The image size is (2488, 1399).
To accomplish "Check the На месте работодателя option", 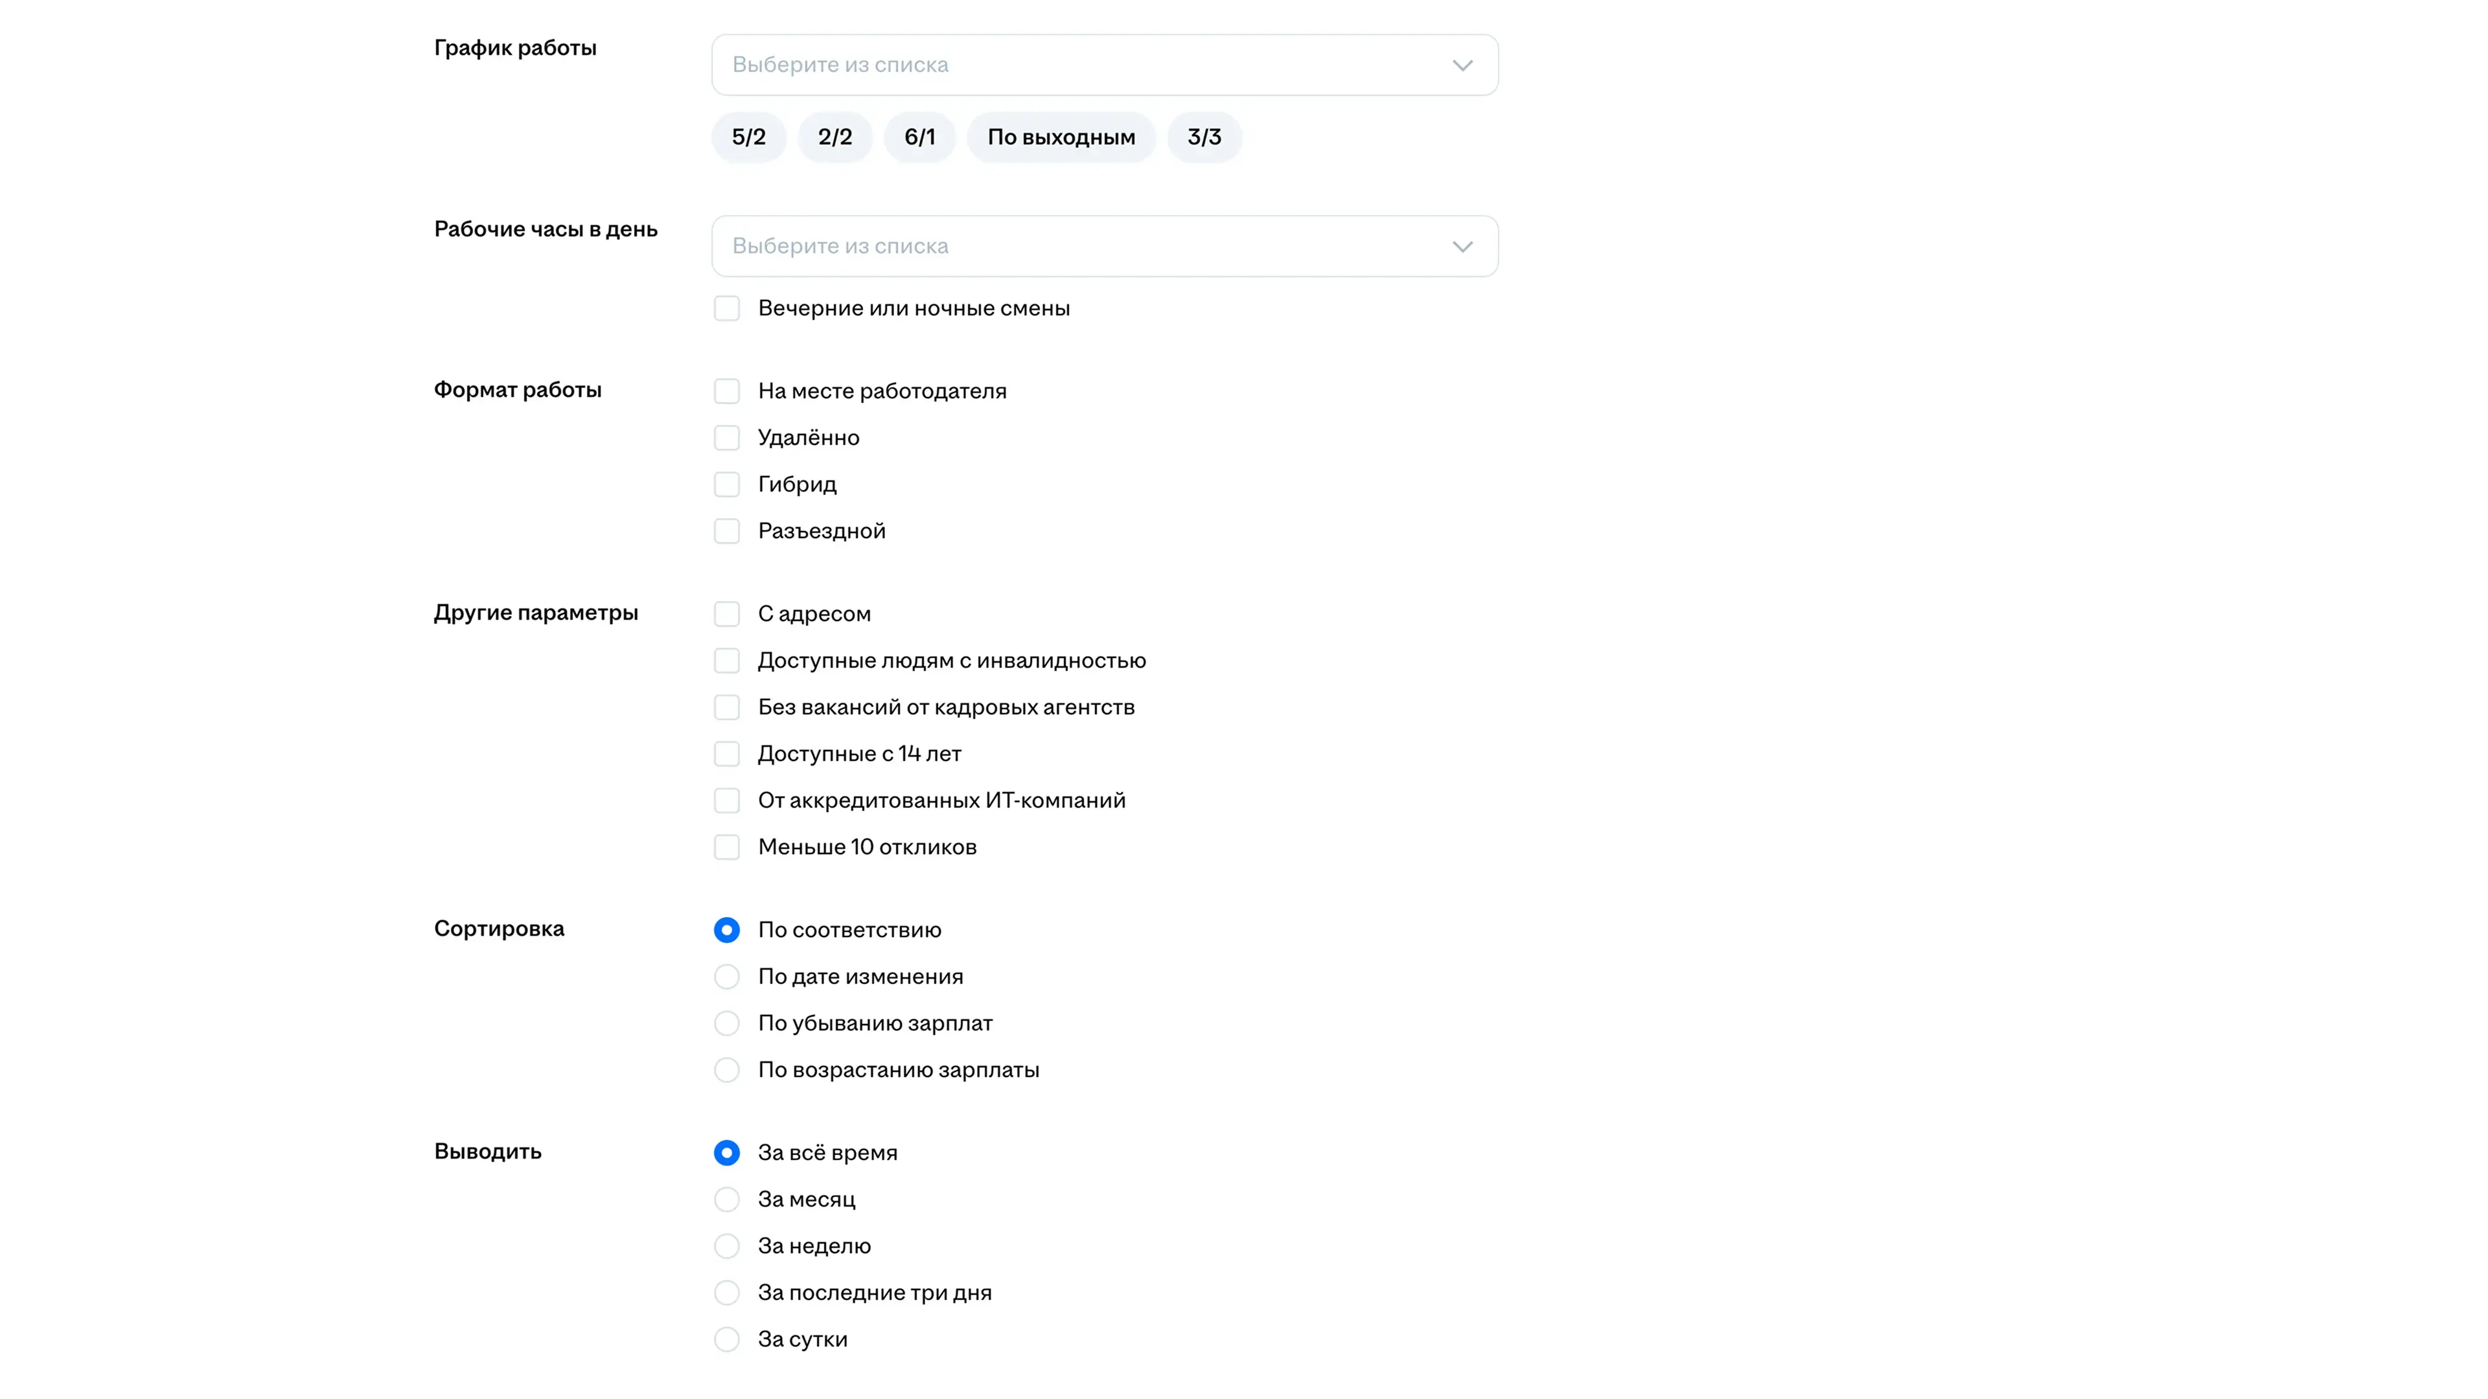I will click(x=727, y=391).
